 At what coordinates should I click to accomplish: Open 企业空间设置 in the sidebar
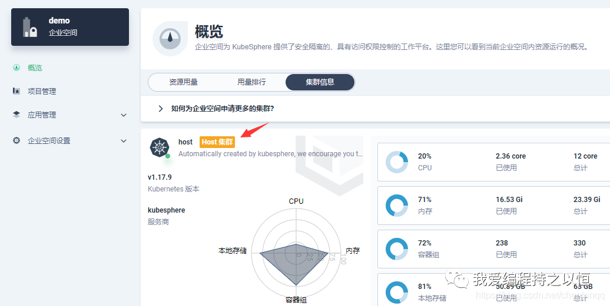click(x=49, y=141)
